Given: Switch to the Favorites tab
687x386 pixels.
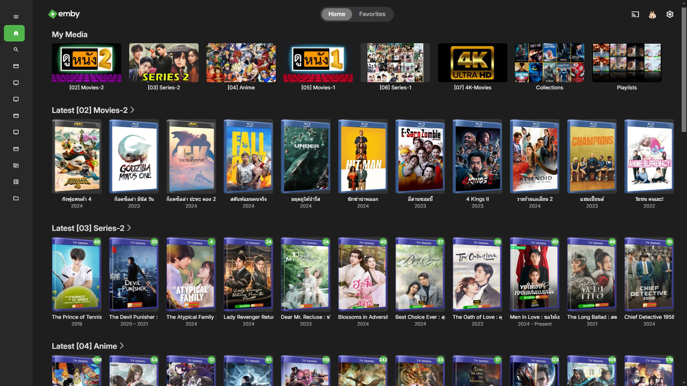Looking at the screenshot, I should (372, 14).
